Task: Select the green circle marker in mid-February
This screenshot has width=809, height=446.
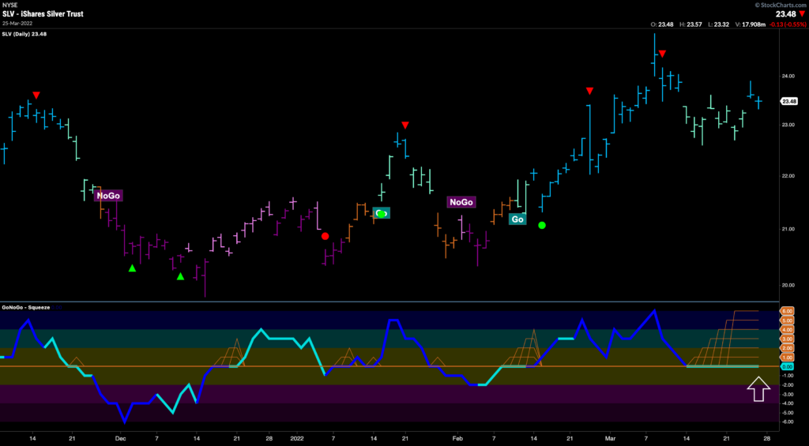Action: pyautogui.click(x=542, y=225)
